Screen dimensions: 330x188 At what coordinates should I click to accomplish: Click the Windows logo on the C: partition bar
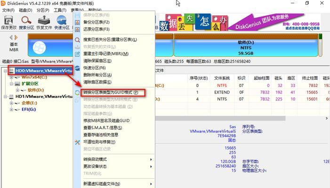coord(39,47)
